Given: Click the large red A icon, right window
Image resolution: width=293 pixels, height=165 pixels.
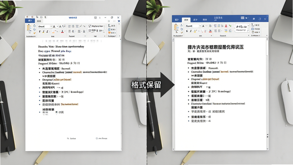Looking at the screenshot, I should pos(226,26).
